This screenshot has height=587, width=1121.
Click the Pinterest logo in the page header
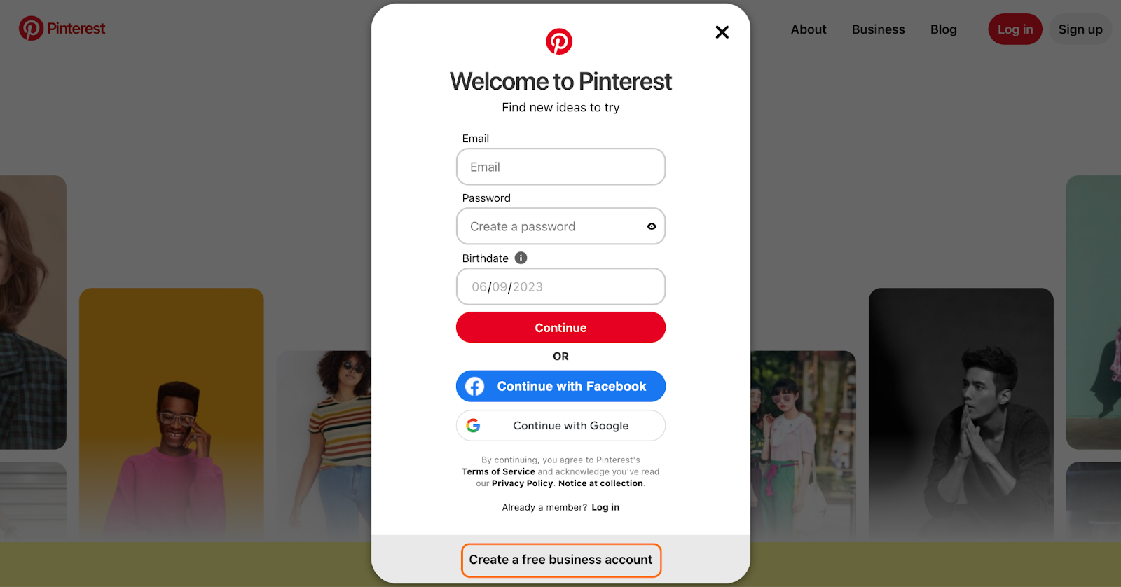62,29
